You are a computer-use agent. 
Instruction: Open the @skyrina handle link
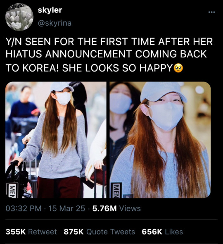(55, 23)
